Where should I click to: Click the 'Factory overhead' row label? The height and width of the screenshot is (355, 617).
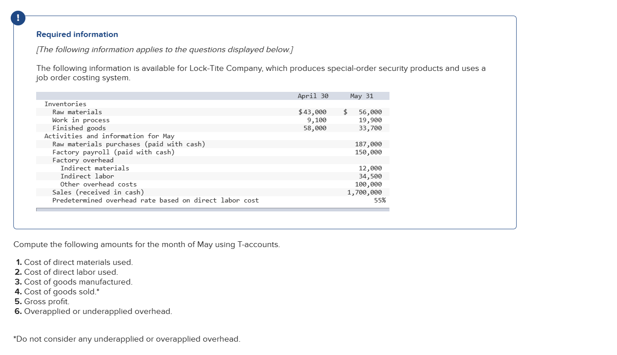pyautogui.click(x=83, y=160)
